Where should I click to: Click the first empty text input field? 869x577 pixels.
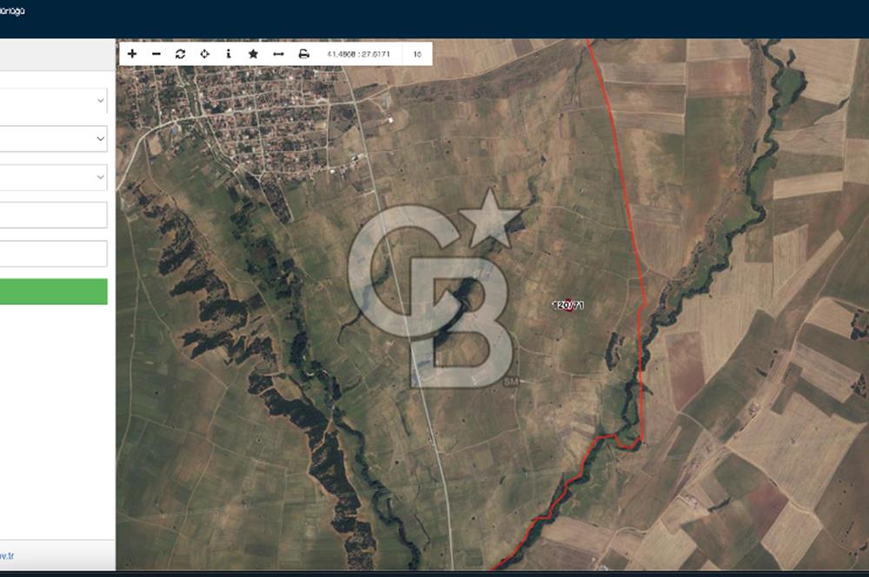(x=52, y=216)
